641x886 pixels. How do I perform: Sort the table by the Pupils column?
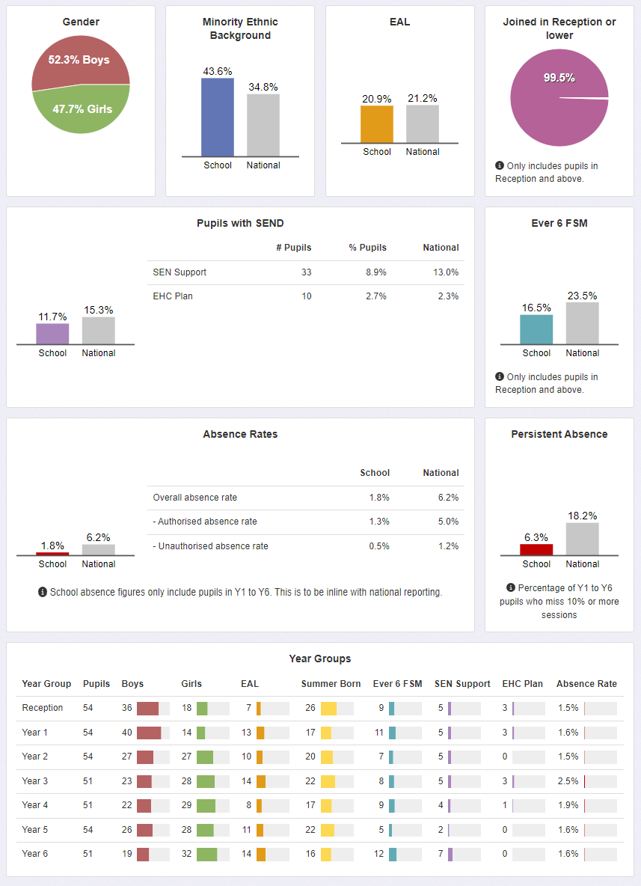[96, 684]
